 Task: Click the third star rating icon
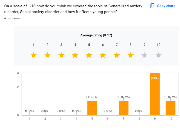tap(61, 55)
